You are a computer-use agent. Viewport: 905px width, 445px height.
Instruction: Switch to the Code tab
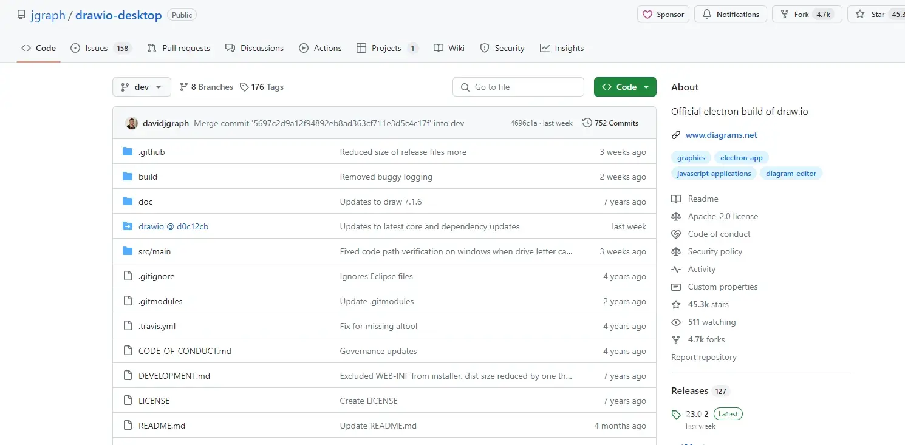[x=38, y=48]
